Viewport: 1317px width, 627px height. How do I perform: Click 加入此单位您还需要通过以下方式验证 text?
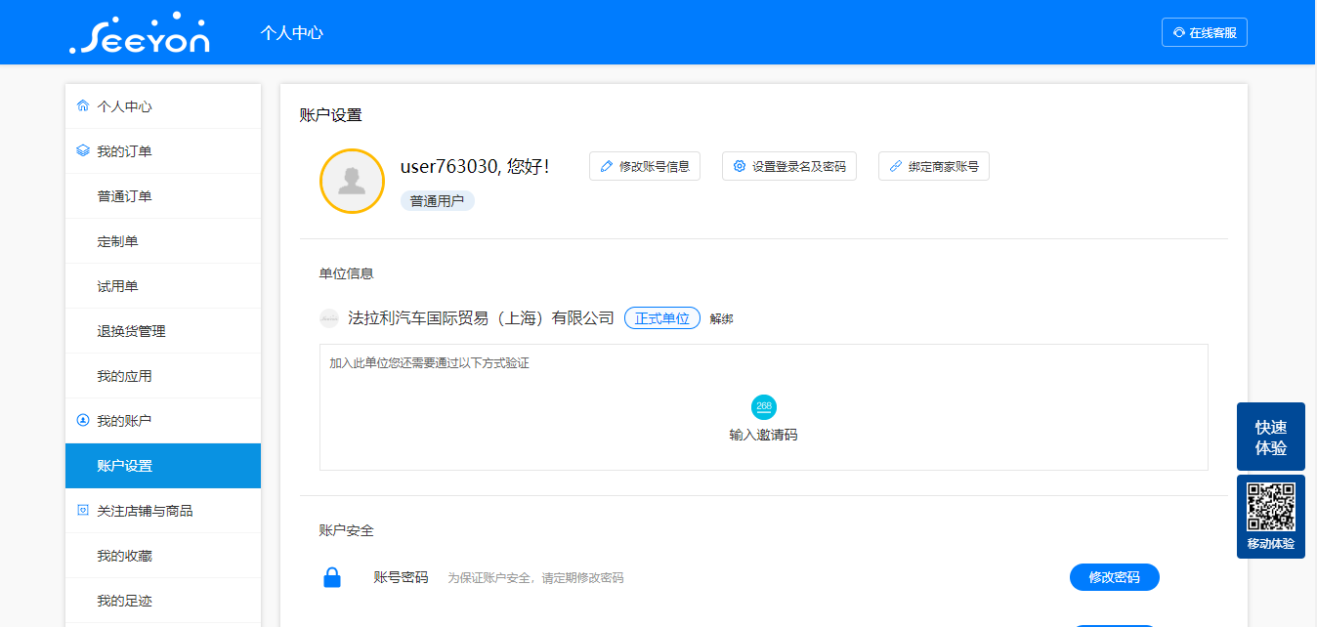click(429, 363)
